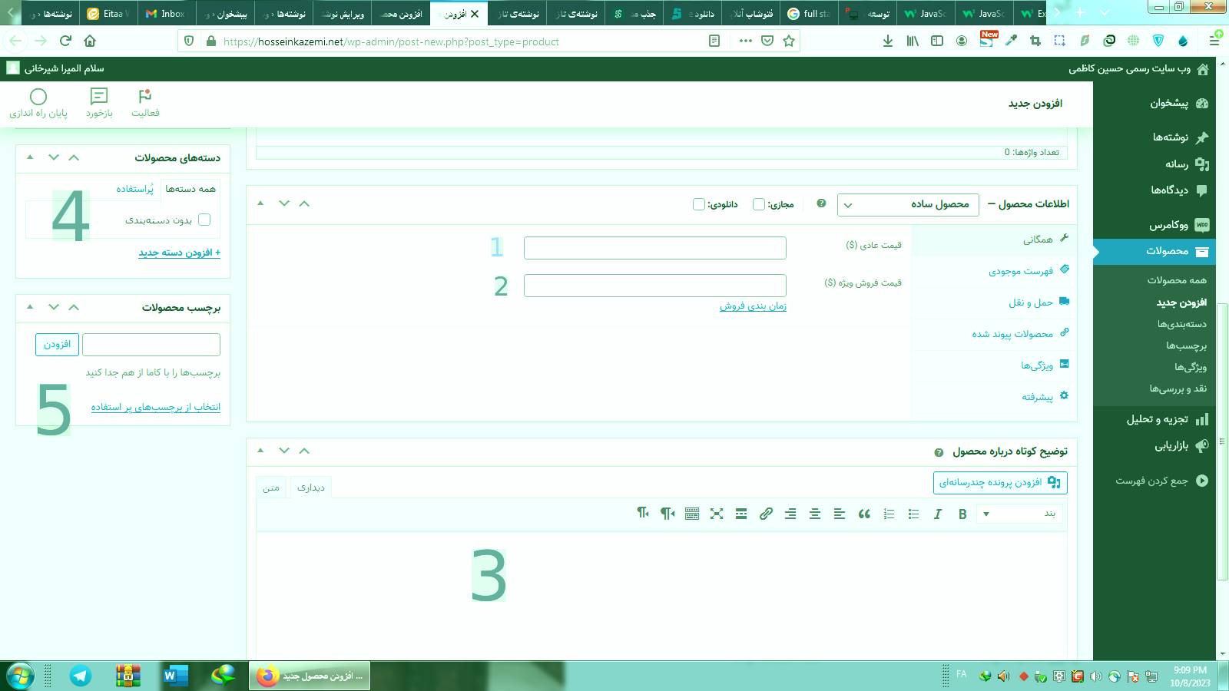Open the محصولات پیوند شده tab
Viewport: 1229px width, 691px height.
pyautogui.click(x=994, y=334)
